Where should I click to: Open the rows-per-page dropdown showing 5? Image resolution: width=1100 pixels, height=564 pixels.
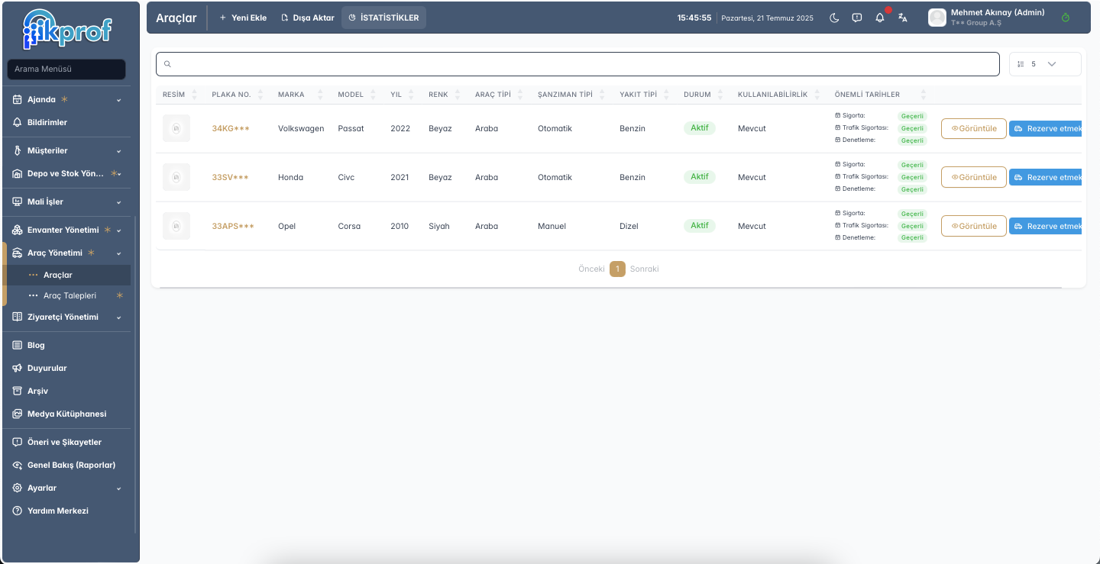1045,64
